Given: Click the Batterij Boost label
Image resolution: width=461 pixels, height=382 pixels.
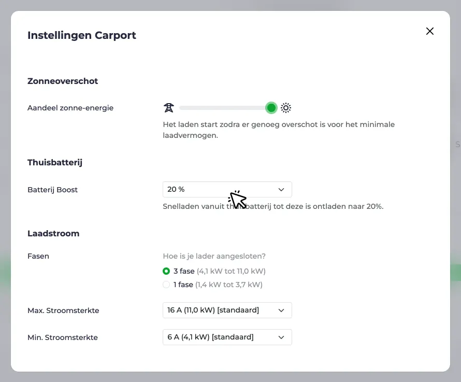Looking at the screenshot, I should [x=53, y=190].
